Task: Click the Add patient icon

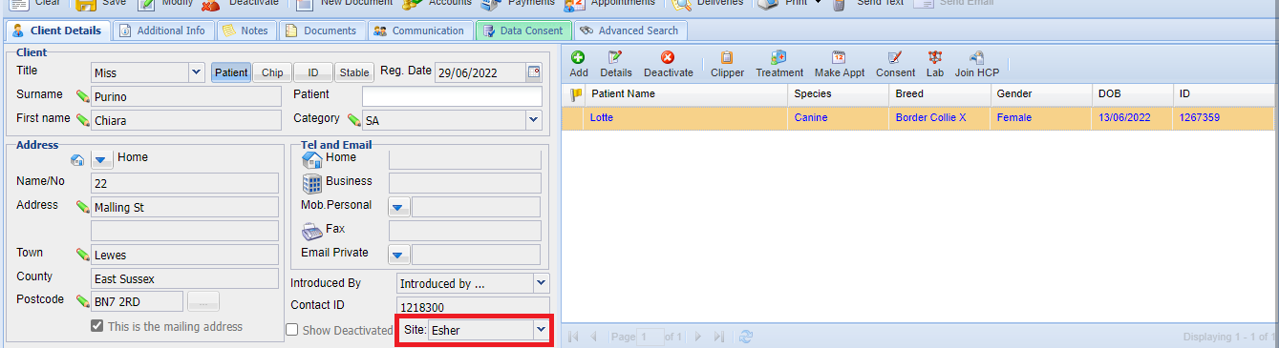Action: [579, 57]
